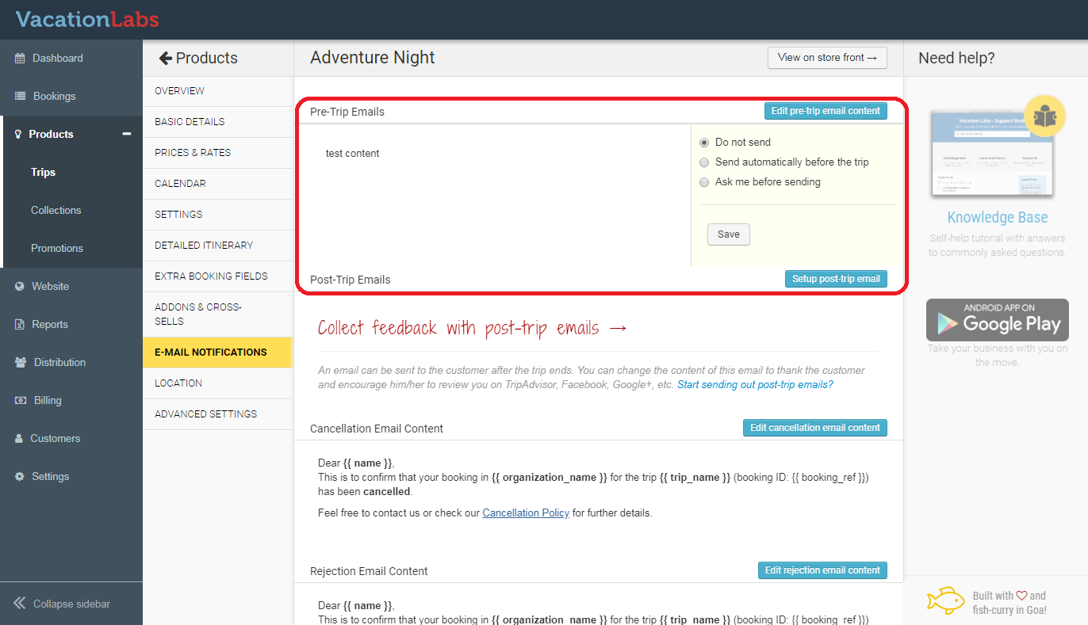The height and width of the screenshot is (625, 1088).
Task: Collapse the Products menu with minus icon
Action: (x=126, y=135)
